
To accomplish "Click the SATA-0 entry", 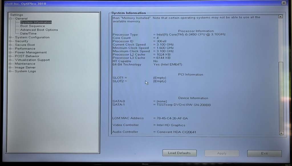I will [x=140, y=101].
